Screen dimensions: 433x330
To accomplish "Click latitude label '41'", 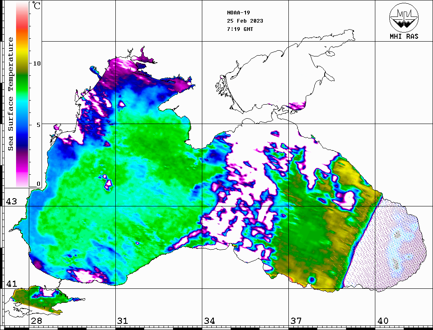I will 12,283.
